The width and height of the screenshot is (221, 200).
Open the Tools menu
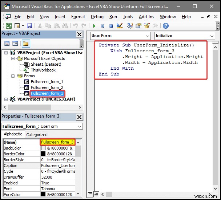click(x=128, y=17)
